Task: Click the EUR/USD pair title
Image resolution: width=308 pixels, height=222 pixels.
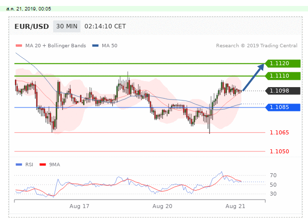Action: click(32, 26)
